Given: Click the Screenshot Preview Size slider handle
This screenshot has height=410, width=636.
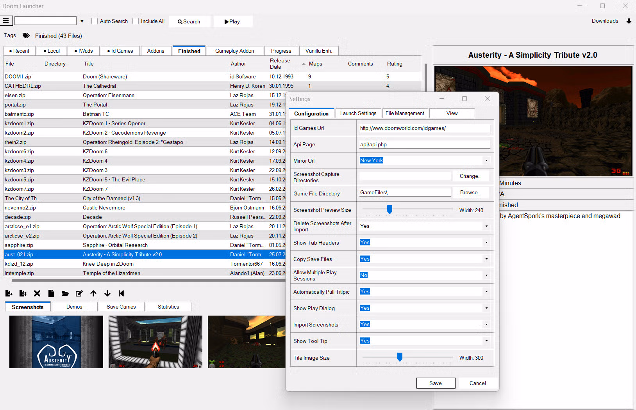Looking at the screenshot, I should [389, 209].
